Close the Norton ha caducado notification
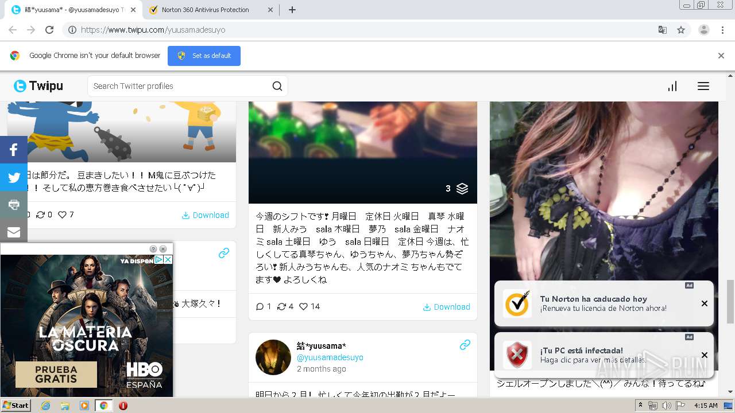This screenshot has height=413, width=735. tap(705, 303)
